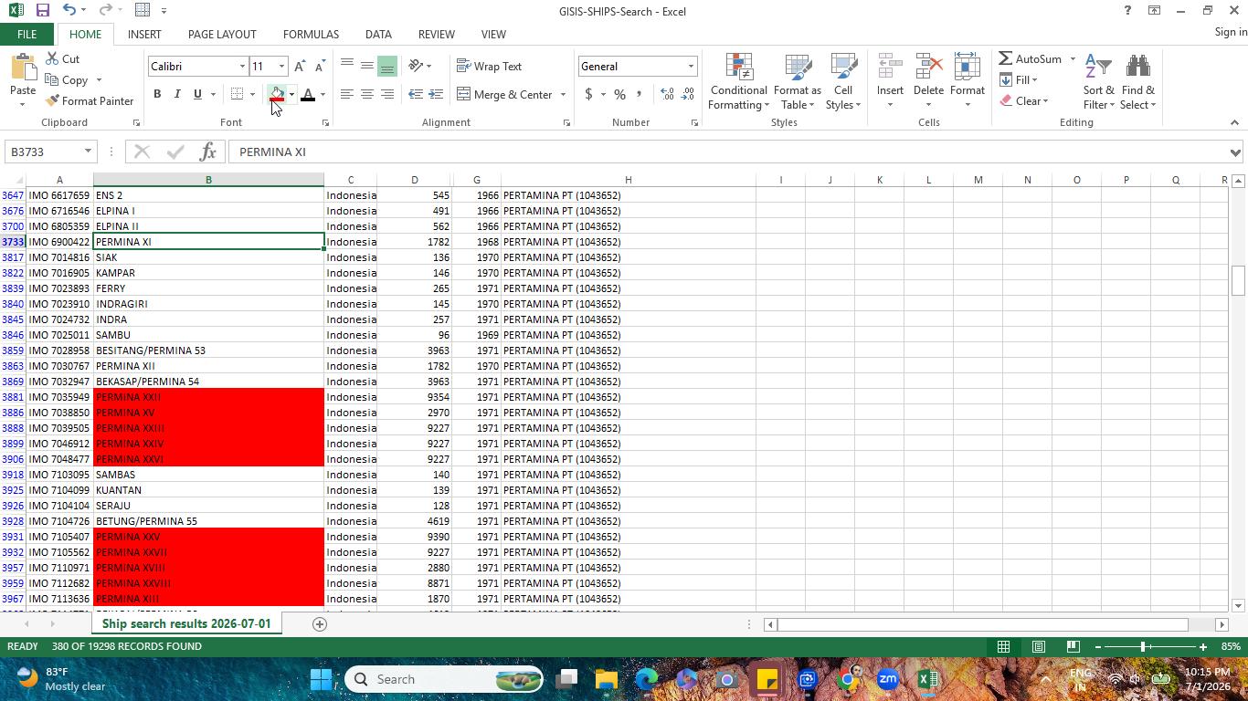Apply the red fill color bucket
This screenshot has width=1248, height=701.
276,94
